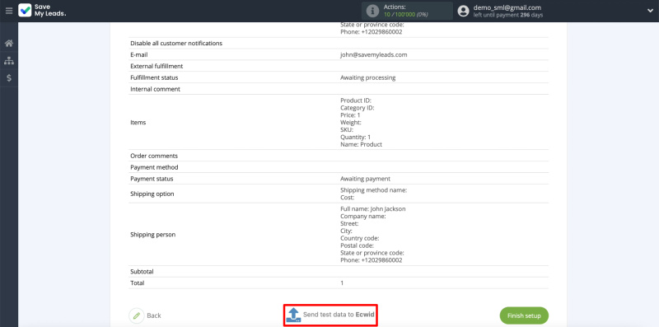659x327 pixels.
Task: Open the connections sitemap sidebar icon
Action: click(x=9, y=61)
